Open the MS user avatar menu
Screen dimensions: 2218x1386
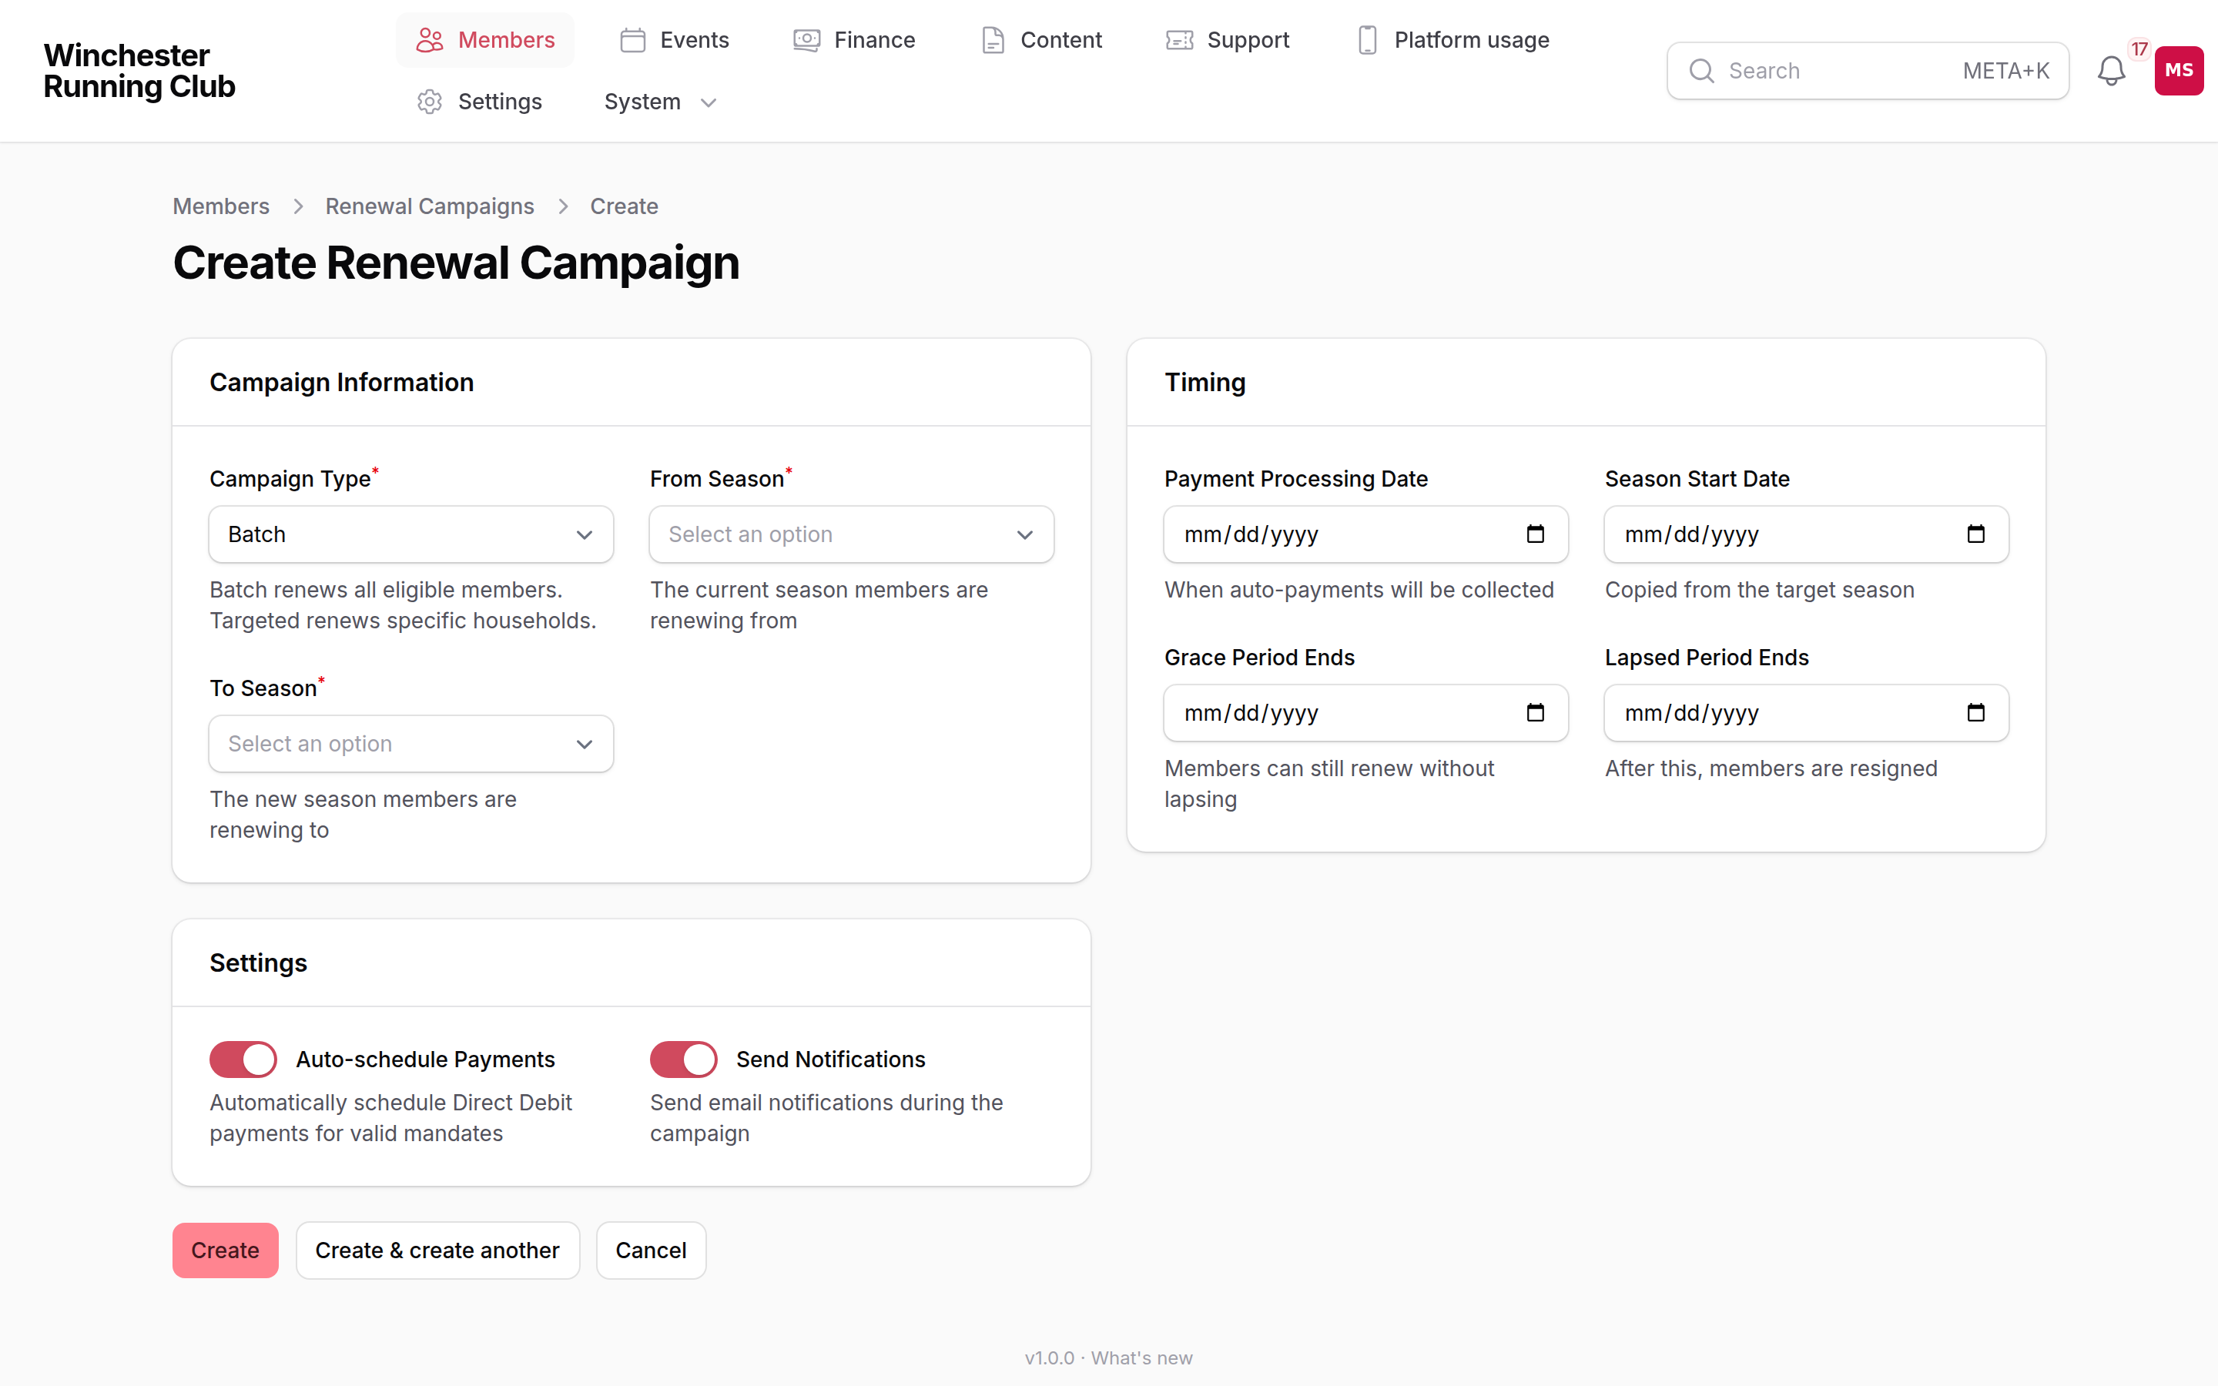click(x=2179, y=71)
